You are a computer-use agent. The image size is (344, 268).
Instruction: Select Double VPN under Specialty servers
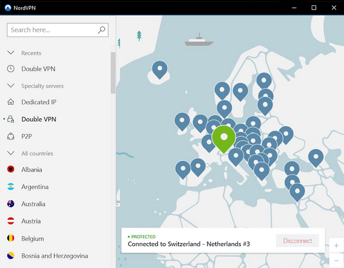(x=39, y=119)
